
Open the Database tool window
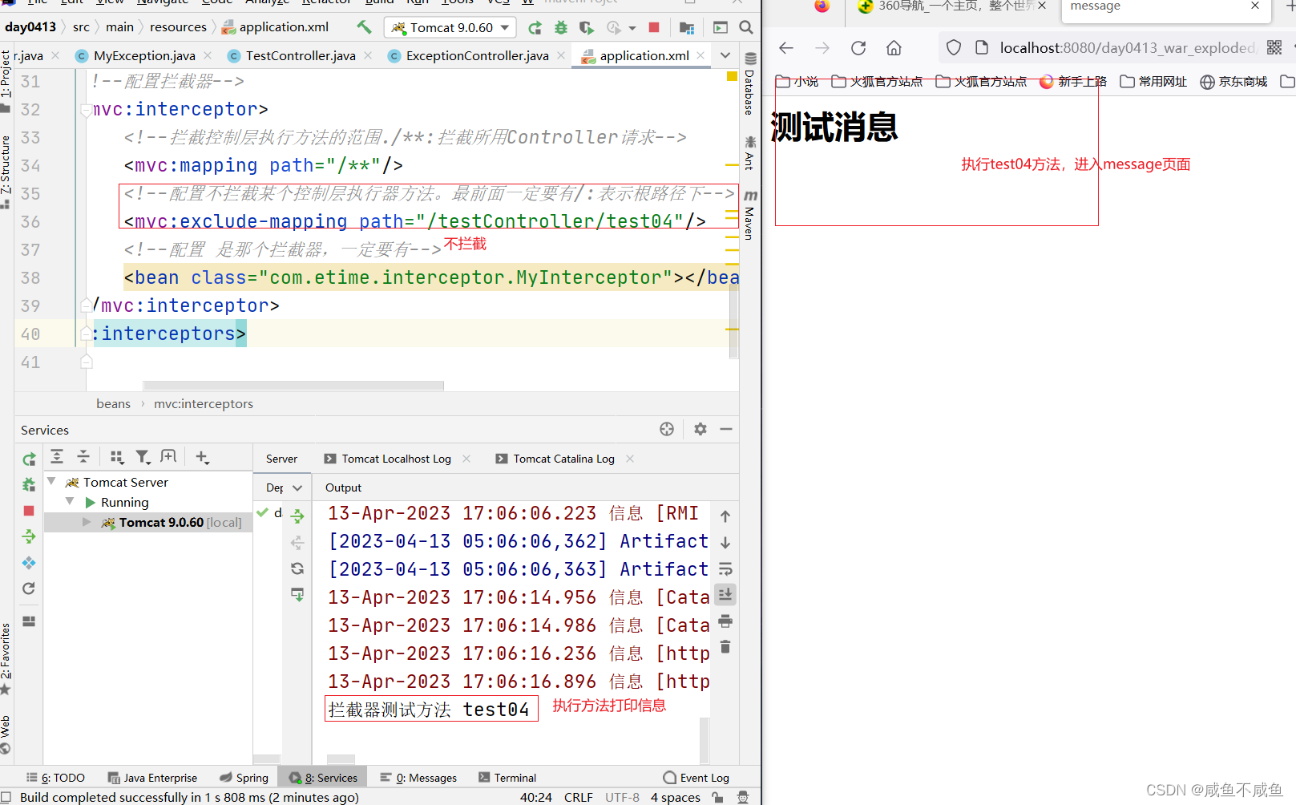pos(750,83)
